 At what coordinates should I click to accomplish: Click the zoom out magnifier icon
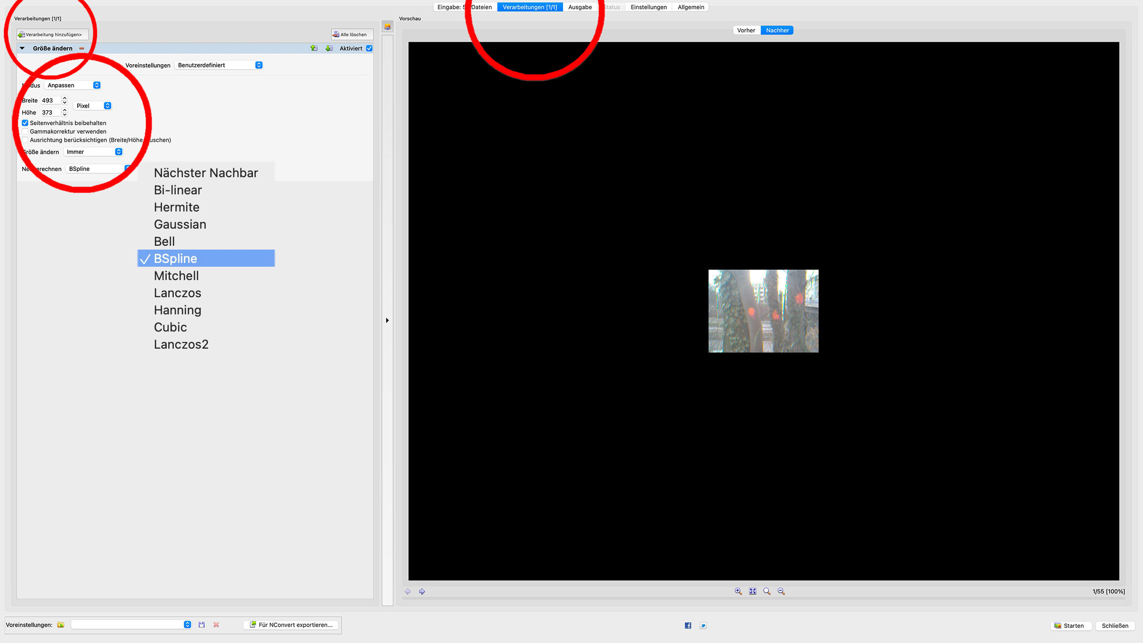[x=781, y=591]
